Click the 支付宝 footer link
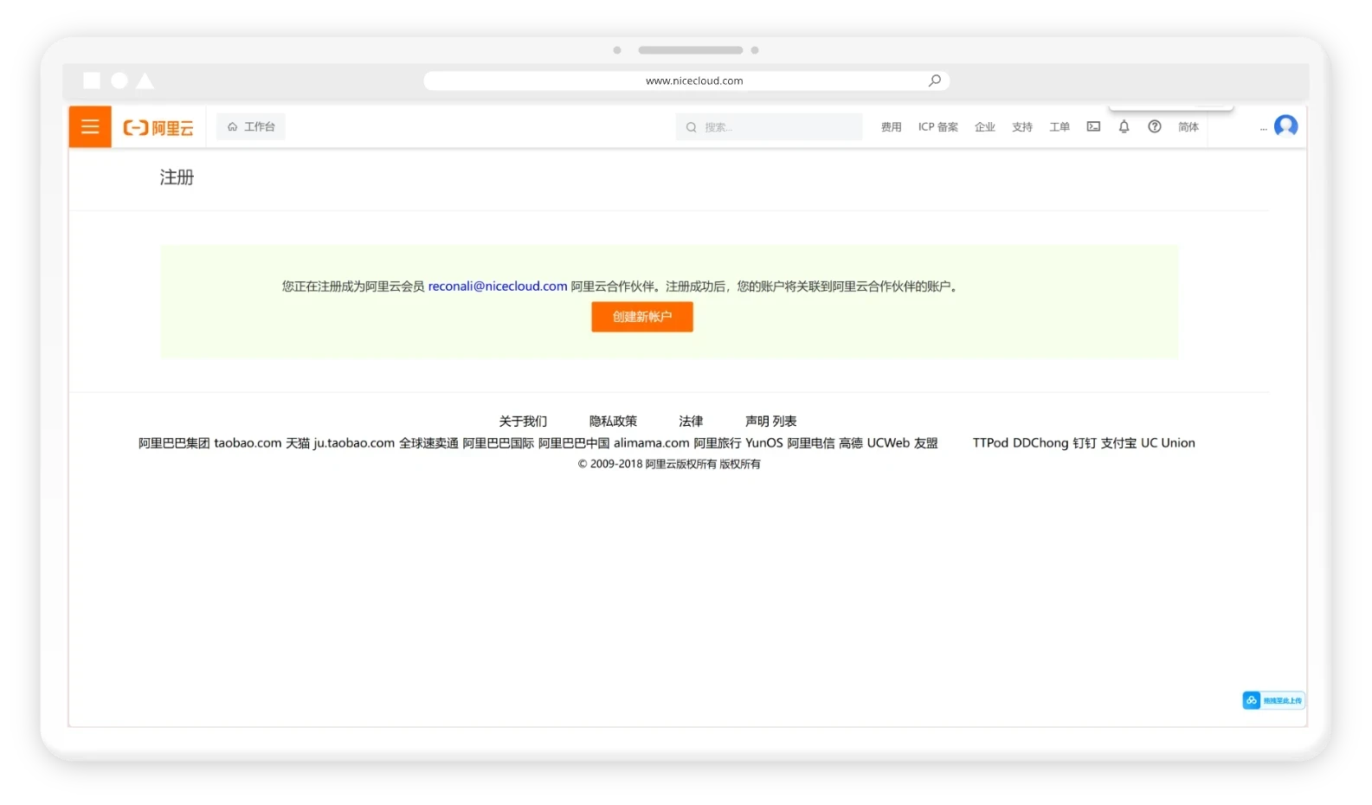 pos(1118,443)
